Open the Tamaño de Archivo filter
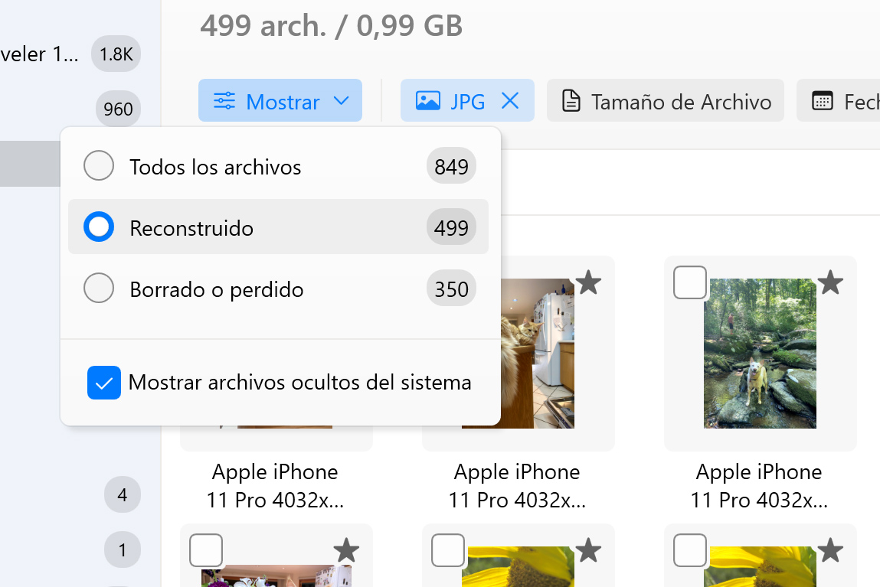This screenshot has height=587, width=880. coord(665,101)
